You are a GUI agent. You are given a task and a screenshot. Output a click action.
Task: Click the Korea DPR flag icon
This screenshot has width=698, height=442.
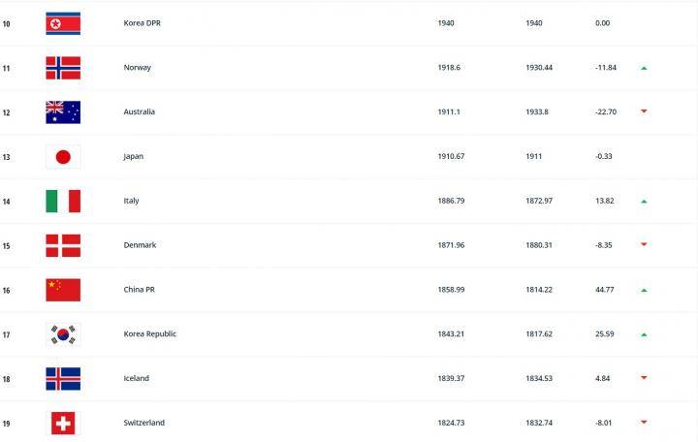(63, 23)
